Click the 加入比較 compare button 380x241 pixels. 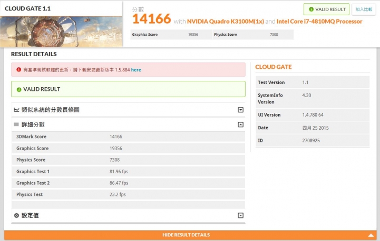[364, 9]
